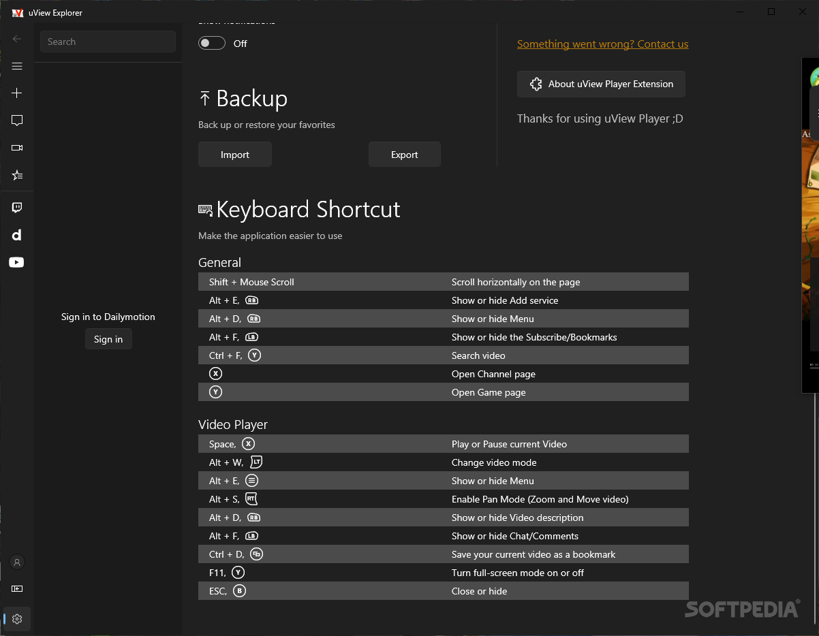Click the Sign in to Dailymotion label

108,317
